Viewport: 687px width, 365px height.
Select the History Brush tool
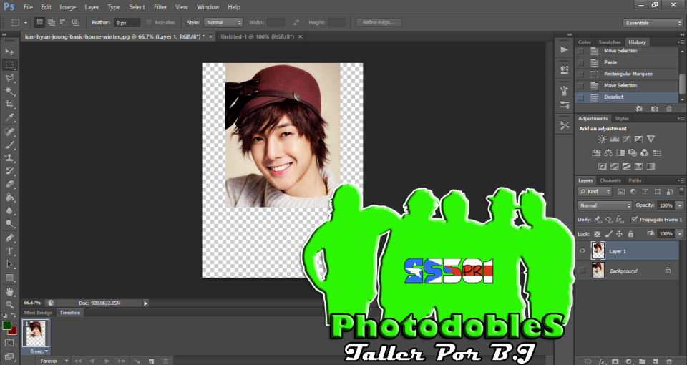[x=9, y=171]
